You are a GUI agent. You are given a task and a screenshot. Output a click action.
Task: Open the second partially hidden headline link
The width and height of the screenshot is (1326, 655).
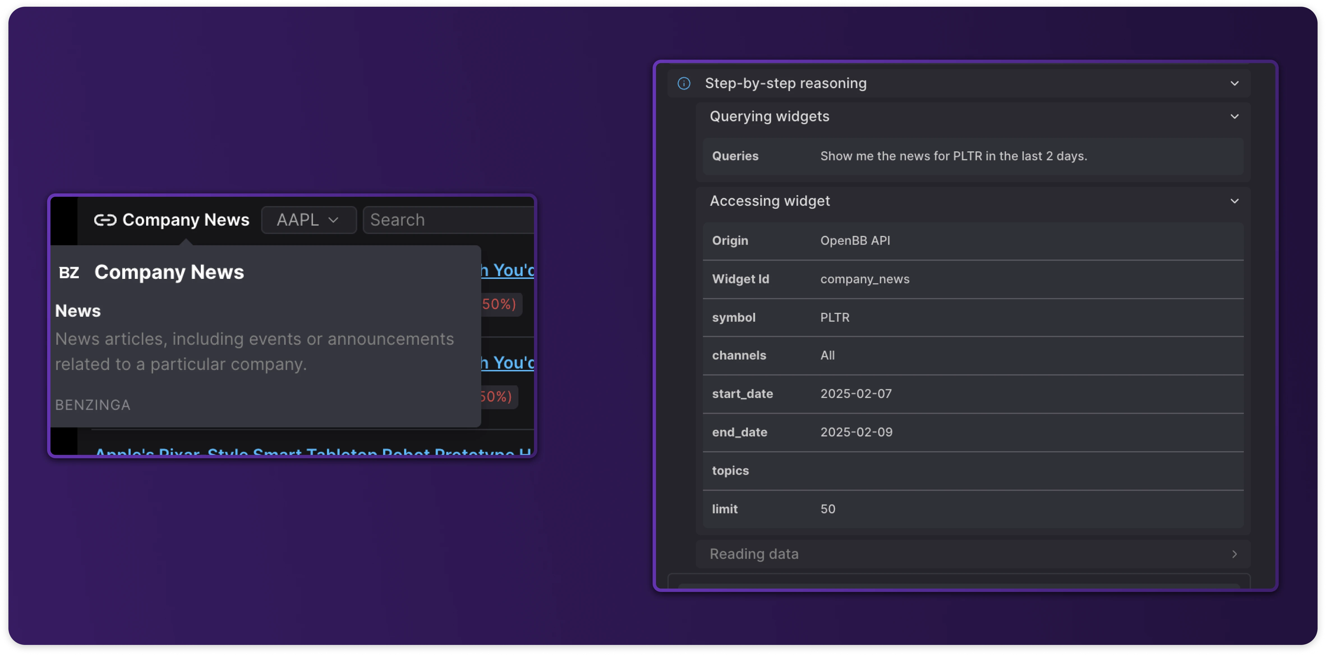pyautogui.click(x=508, y=363)
